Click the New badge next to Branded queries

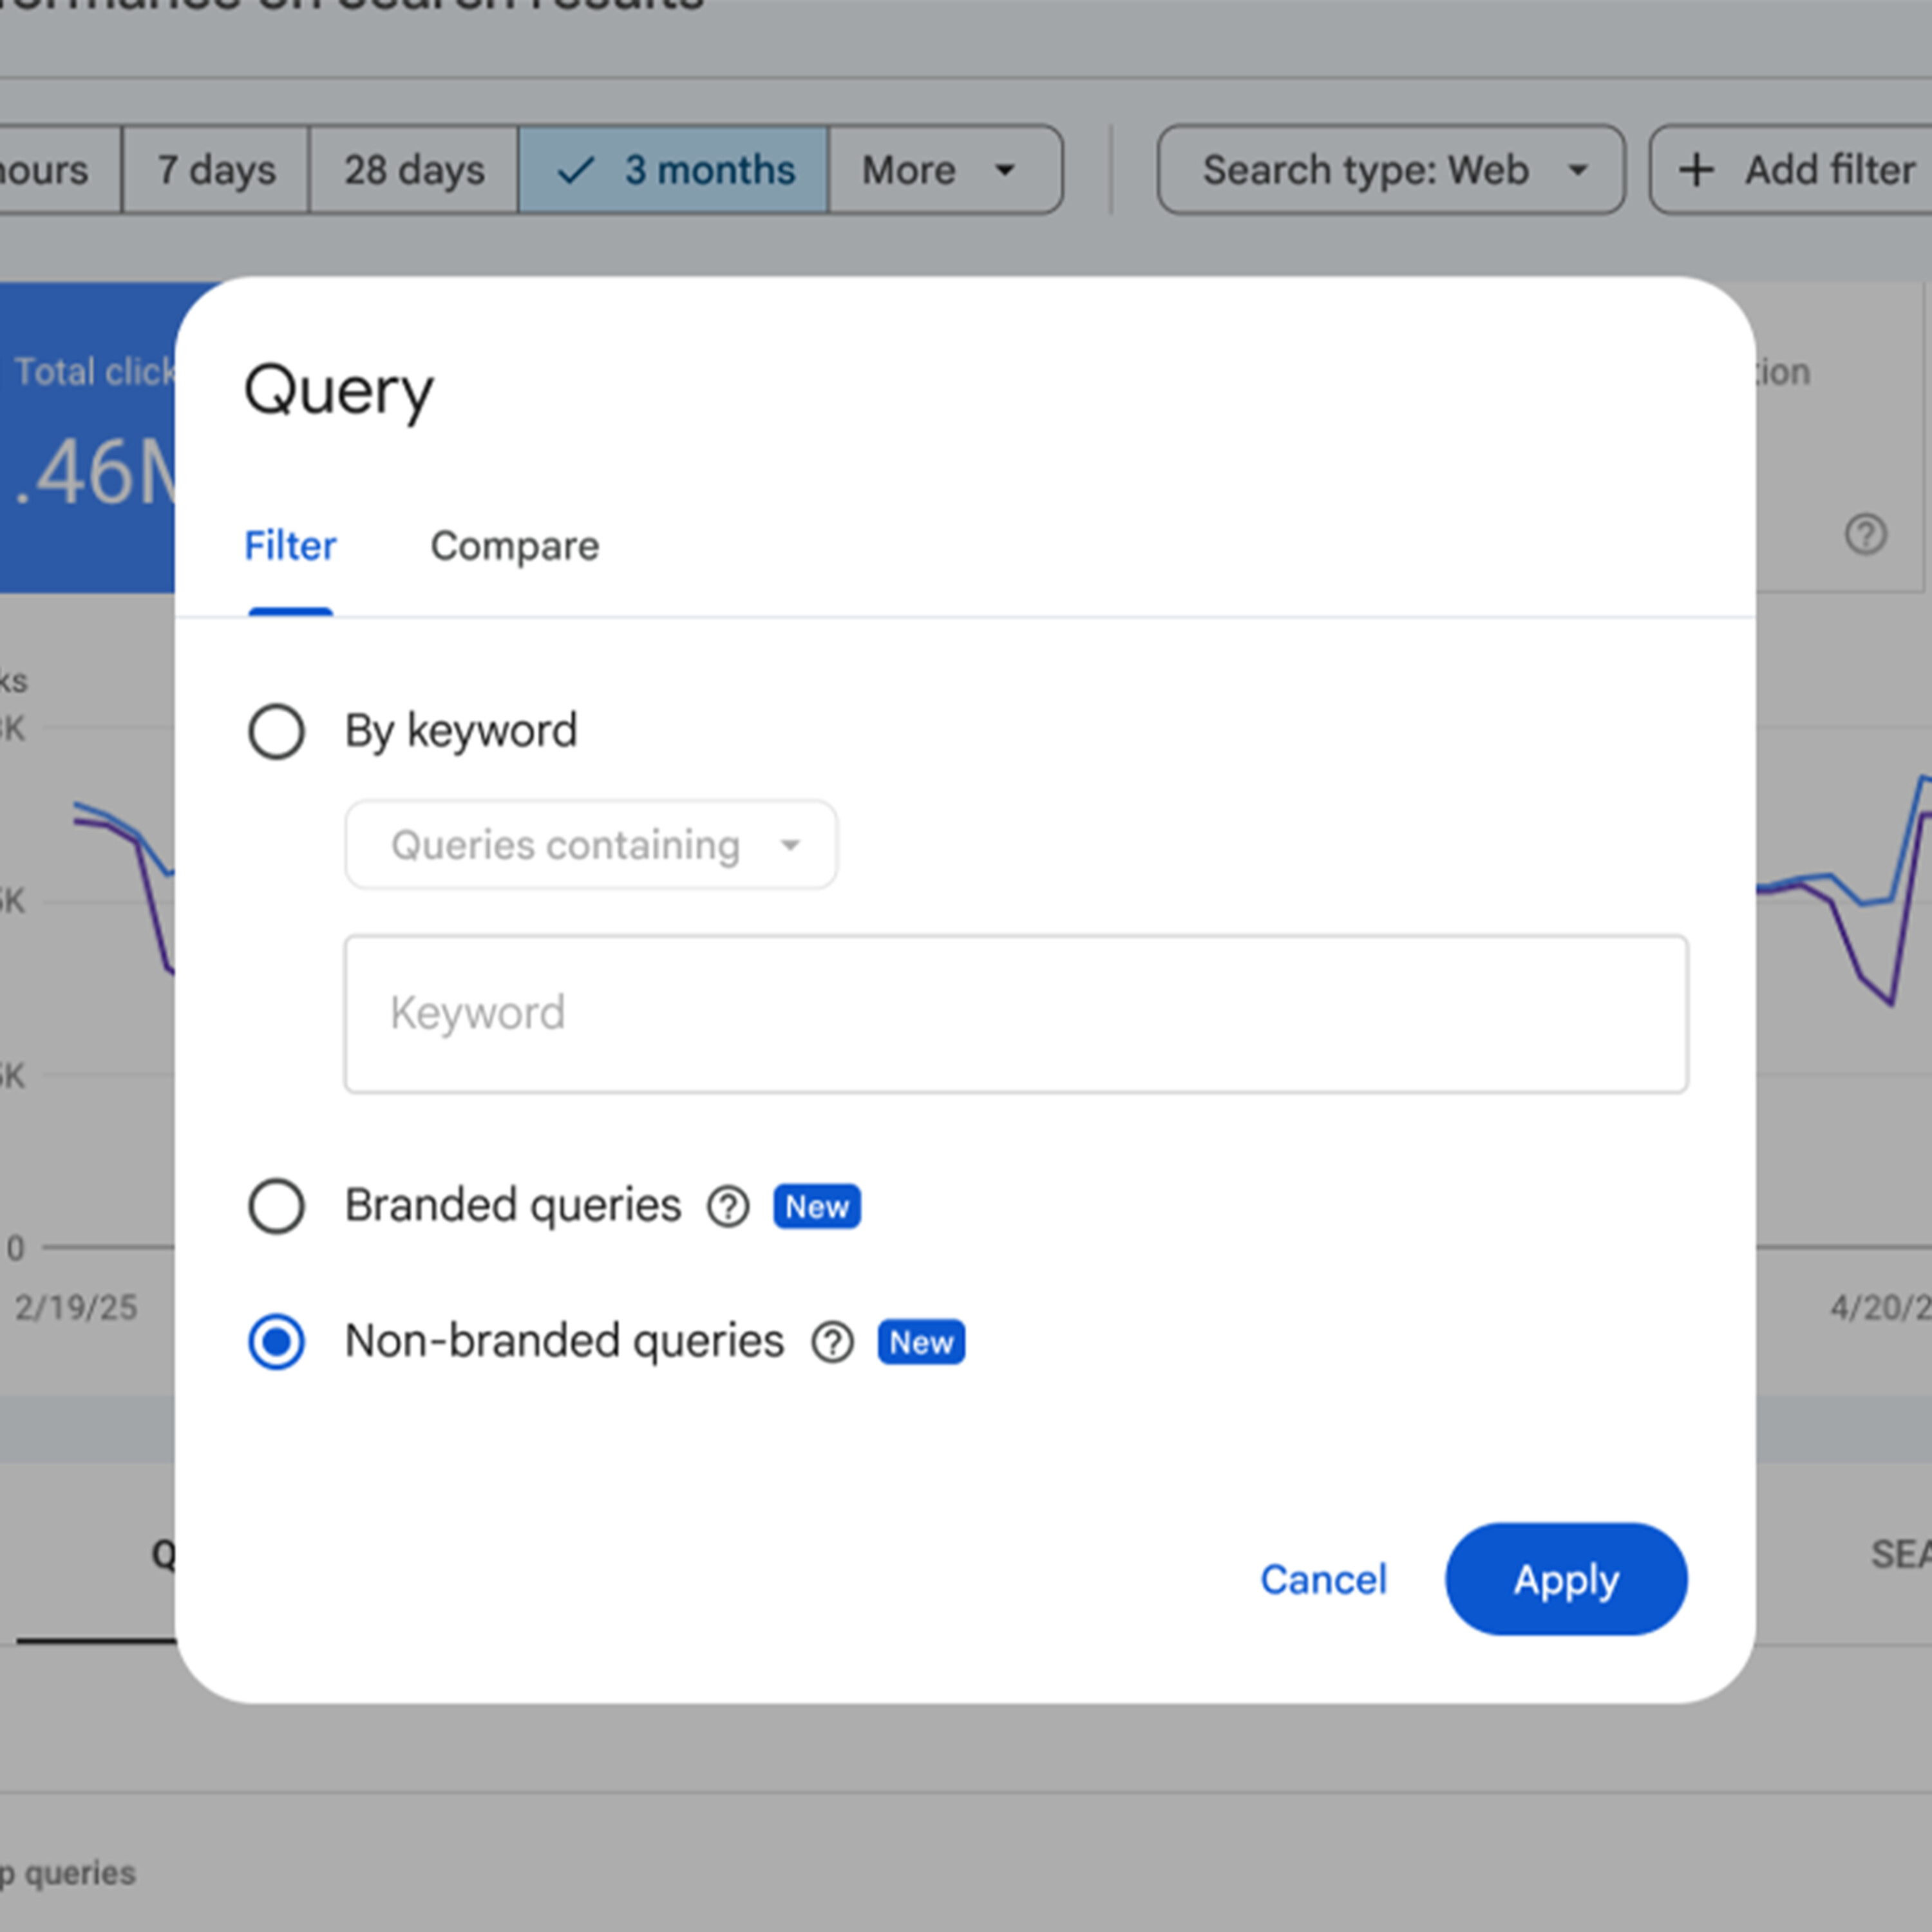click(x=816, y=1207)
